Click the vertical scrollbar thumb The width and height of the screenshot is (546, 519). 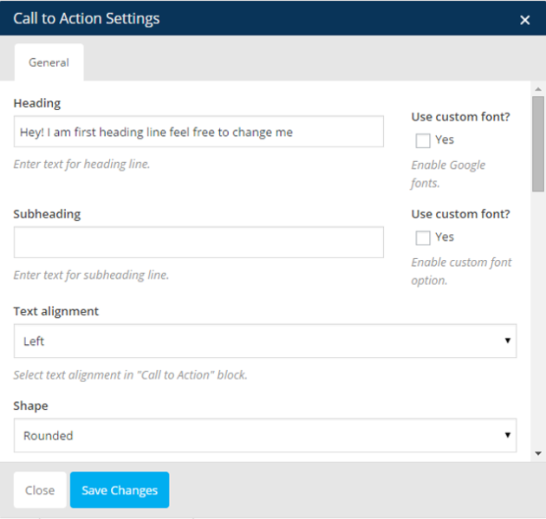tap(538, 144)
